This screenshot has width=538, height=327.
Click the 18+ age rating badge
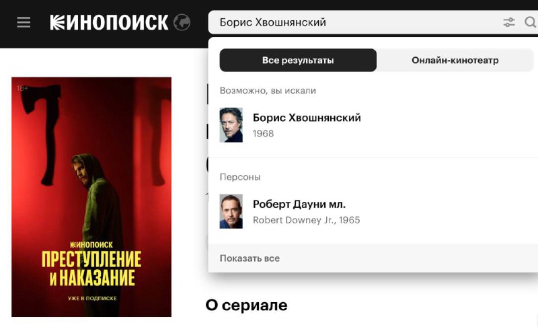coord(22,88)
